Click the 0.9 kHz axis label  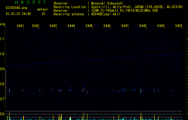pyautogui.click(x=2, y=69)
